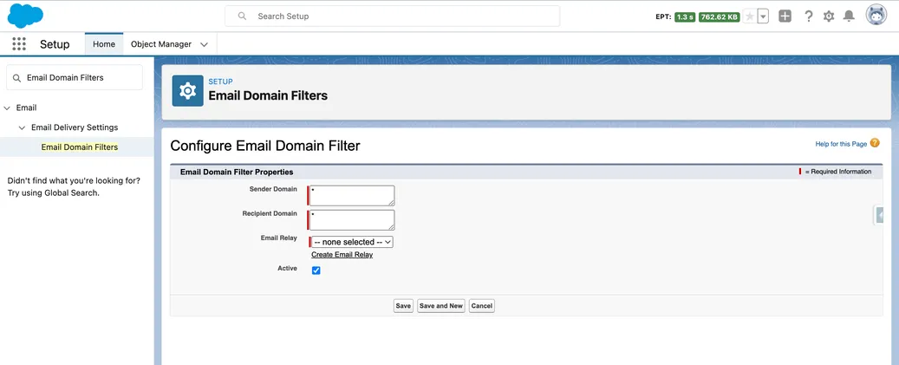Click the orange help icon beside Help for this Page
Image resolution: width=899 pixels, height=365 pixels.
point(875,143)
